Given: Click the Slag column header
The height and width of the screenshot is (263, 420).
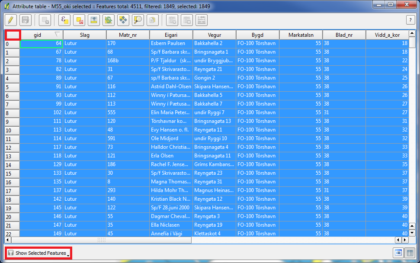Looking at the screenshot, I should tap(85, 35).
